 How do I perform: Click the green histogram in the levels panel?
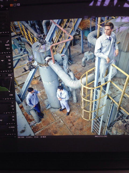pyautogui.click(x=4, y=89)
